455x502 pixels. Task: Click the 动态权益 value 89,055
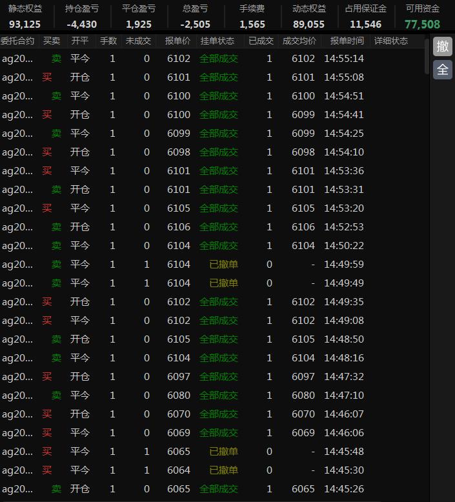[308, 25]
